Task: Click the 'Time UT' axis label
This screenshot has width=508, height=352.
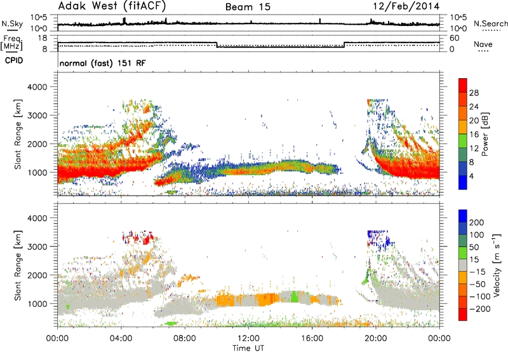Action: [248, 348]
